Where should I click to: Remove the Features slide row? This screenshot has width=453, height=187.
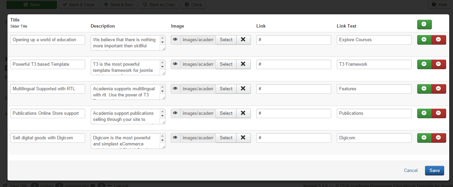[x=438, y=89]
